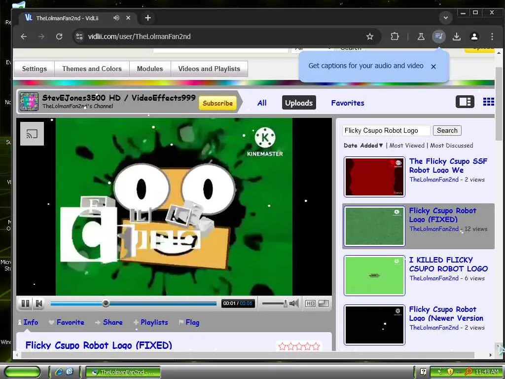Adjust the player volume slider
The width and height of the screenshot is (505, 379).
pyautogui.click(x=274, y=303)
